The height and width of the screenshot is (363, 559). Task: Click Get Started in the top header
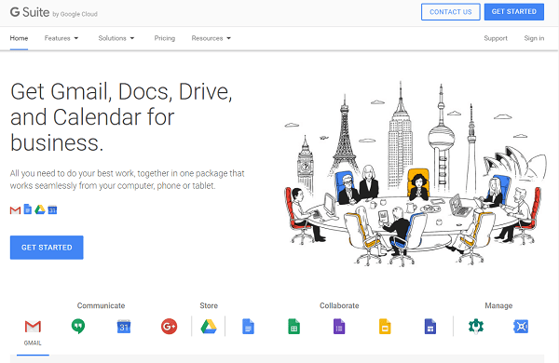(514, 12)
